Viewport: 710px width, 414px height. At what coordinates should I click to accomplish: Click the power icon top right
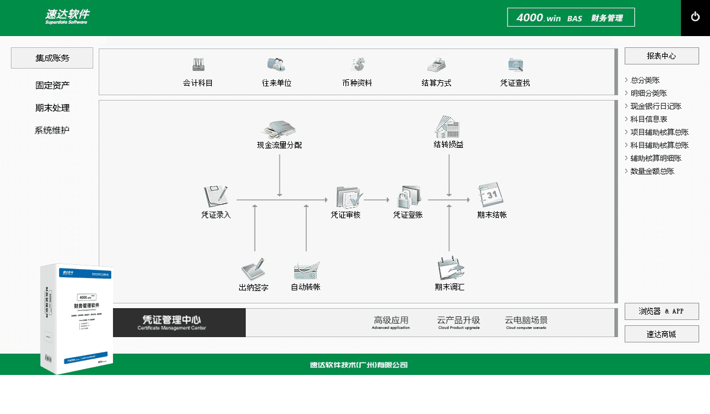(695, 17)
